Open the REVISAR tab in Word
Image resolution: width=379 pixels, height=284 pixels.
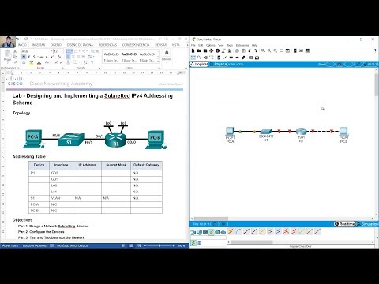coord(160,45)
